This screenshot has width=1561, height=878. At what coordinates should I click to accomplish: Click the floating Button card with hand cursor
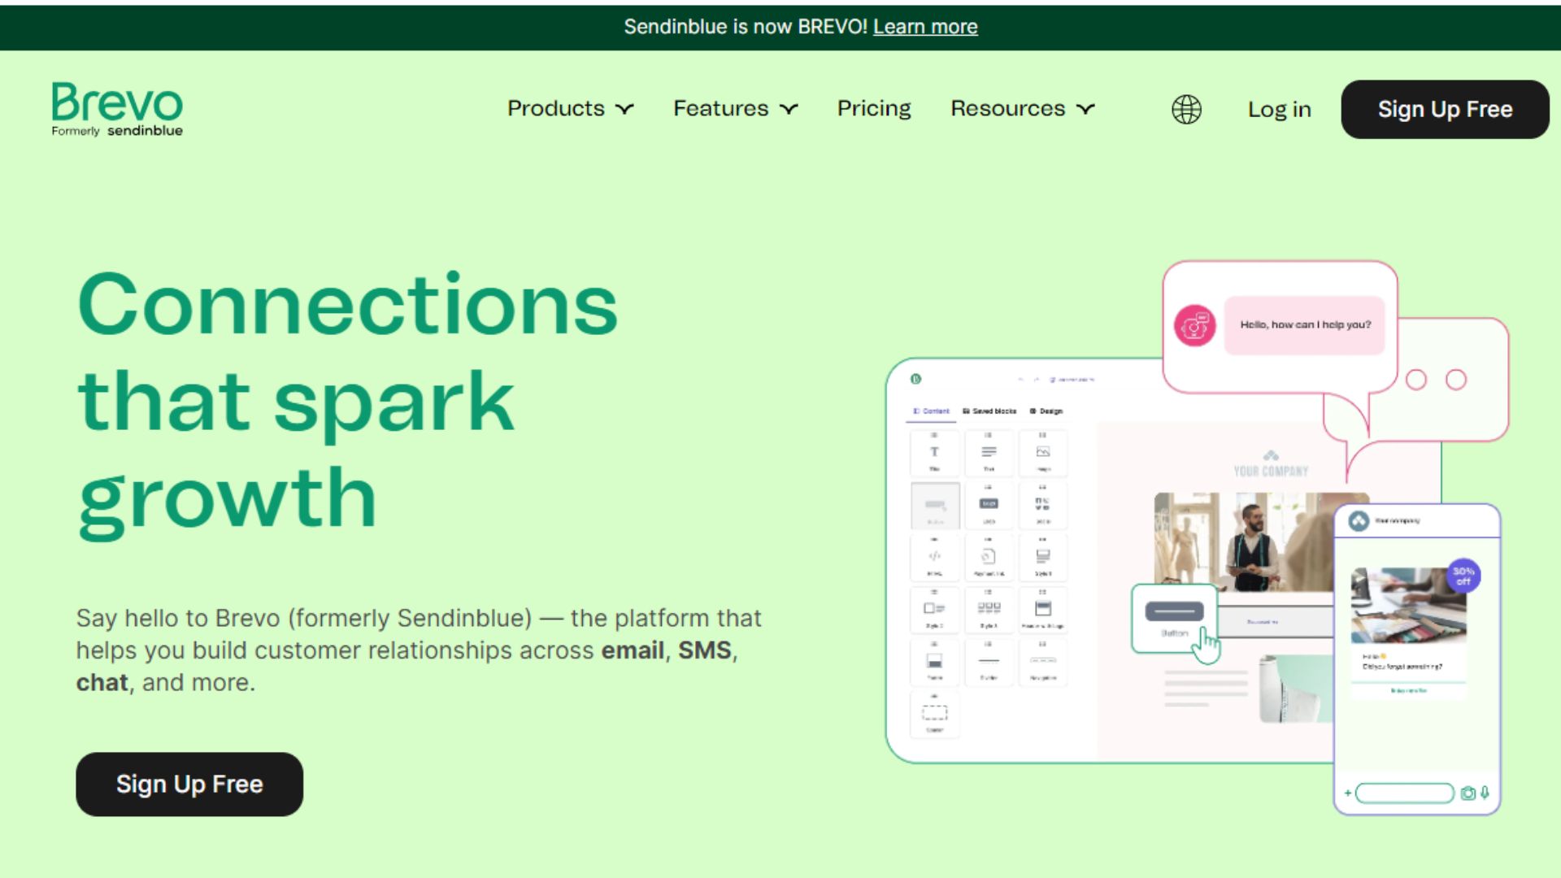1175,619
